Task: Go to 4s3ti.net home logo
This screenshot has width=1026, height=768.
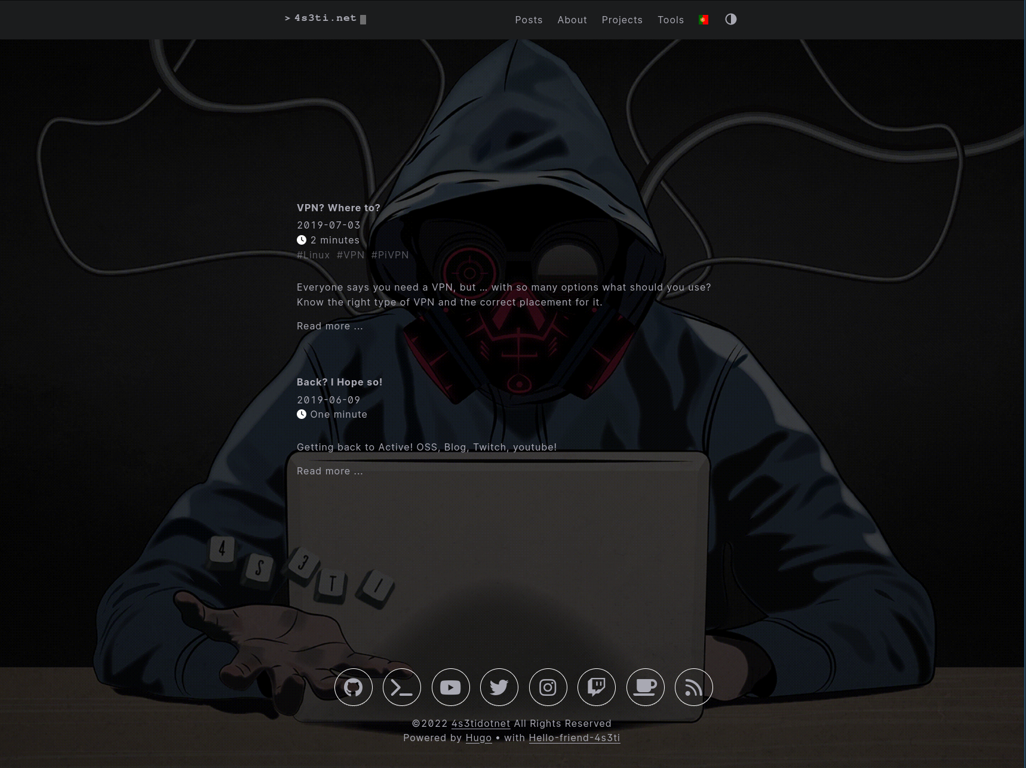Action: pos(325,18)
